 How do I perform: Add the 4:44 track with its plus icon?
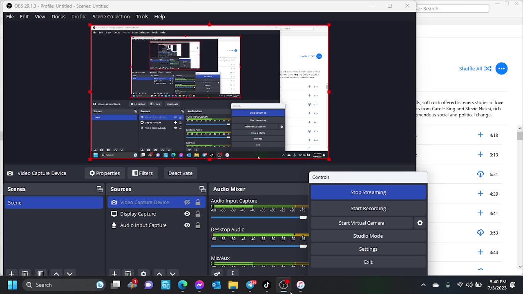(x=481, y=252)
